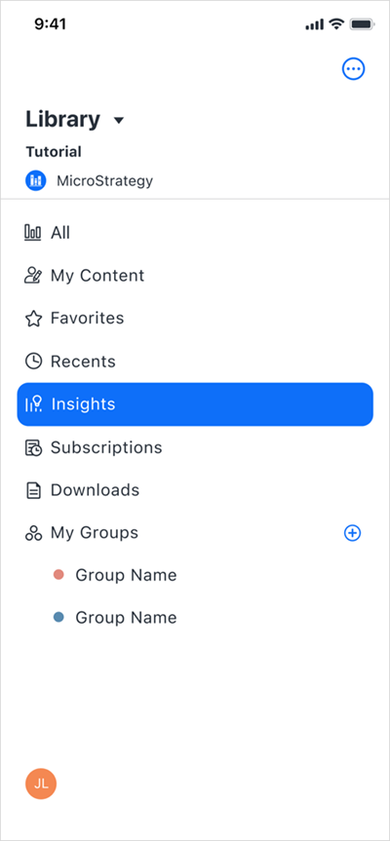The image size is (390, 841).
Task: Click the My Content person-edit icon
Action: [33, 275]
